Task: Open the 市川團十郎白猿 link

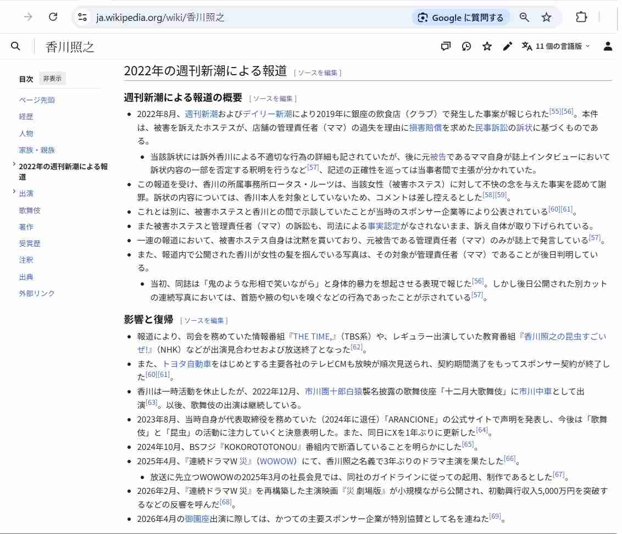Action: [333, 392]
